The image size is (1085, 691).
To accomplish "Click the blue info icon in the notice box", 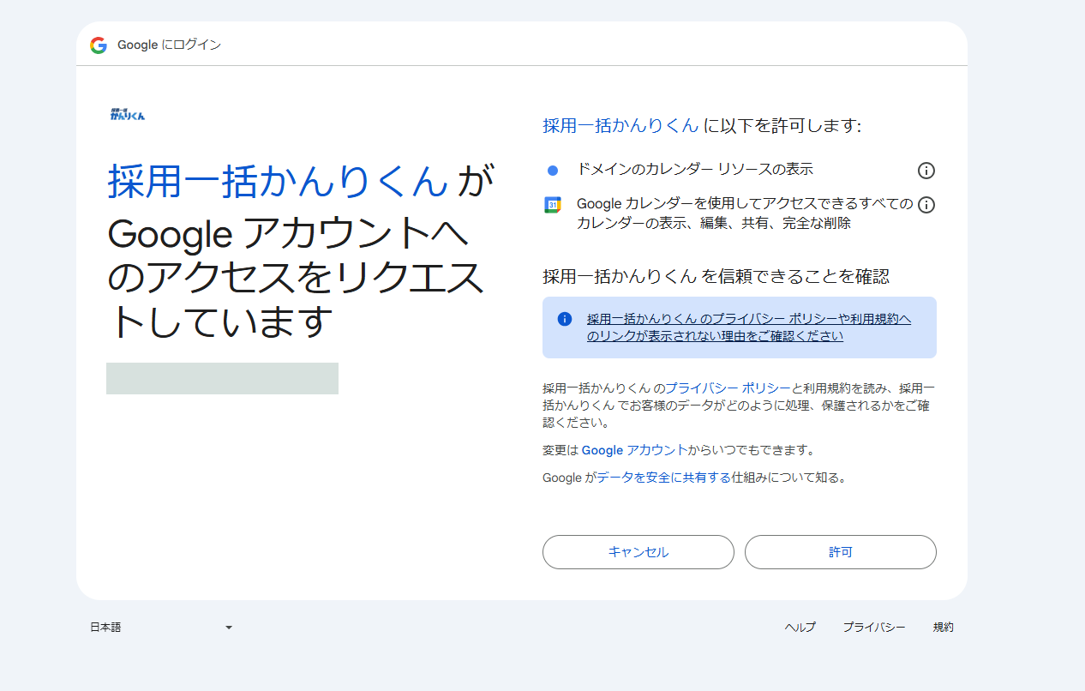I will 563,318.
